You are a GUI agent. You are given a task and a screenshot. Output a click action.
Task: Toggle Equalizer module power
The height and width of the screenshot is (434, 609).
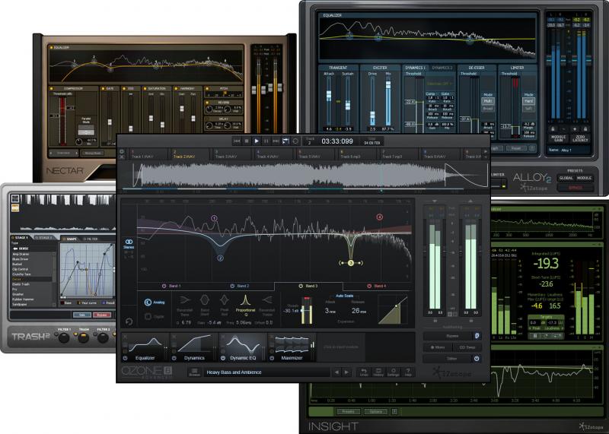(x=125, y=358)
